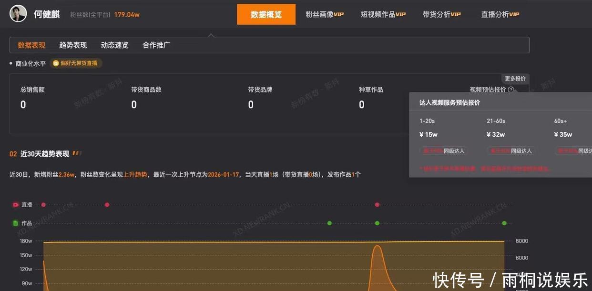Toggle the 直播 series legend label

(27, 205)
